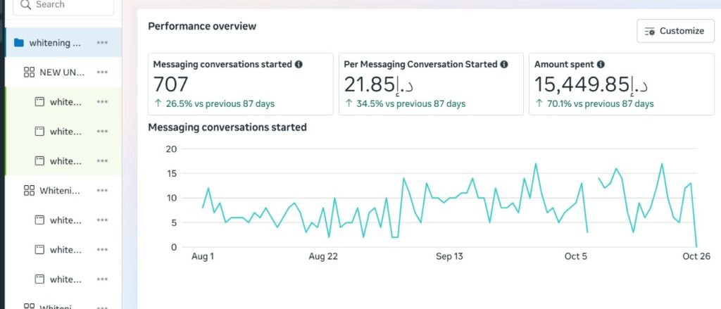Click the Customize button

pyautogui.click(x=675, y=31)
